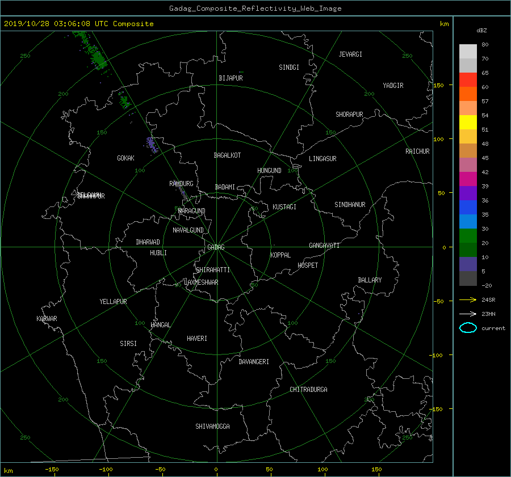Click the dBZ legend heading
Screen dimensions: 511x477
(x=481, y=30)
